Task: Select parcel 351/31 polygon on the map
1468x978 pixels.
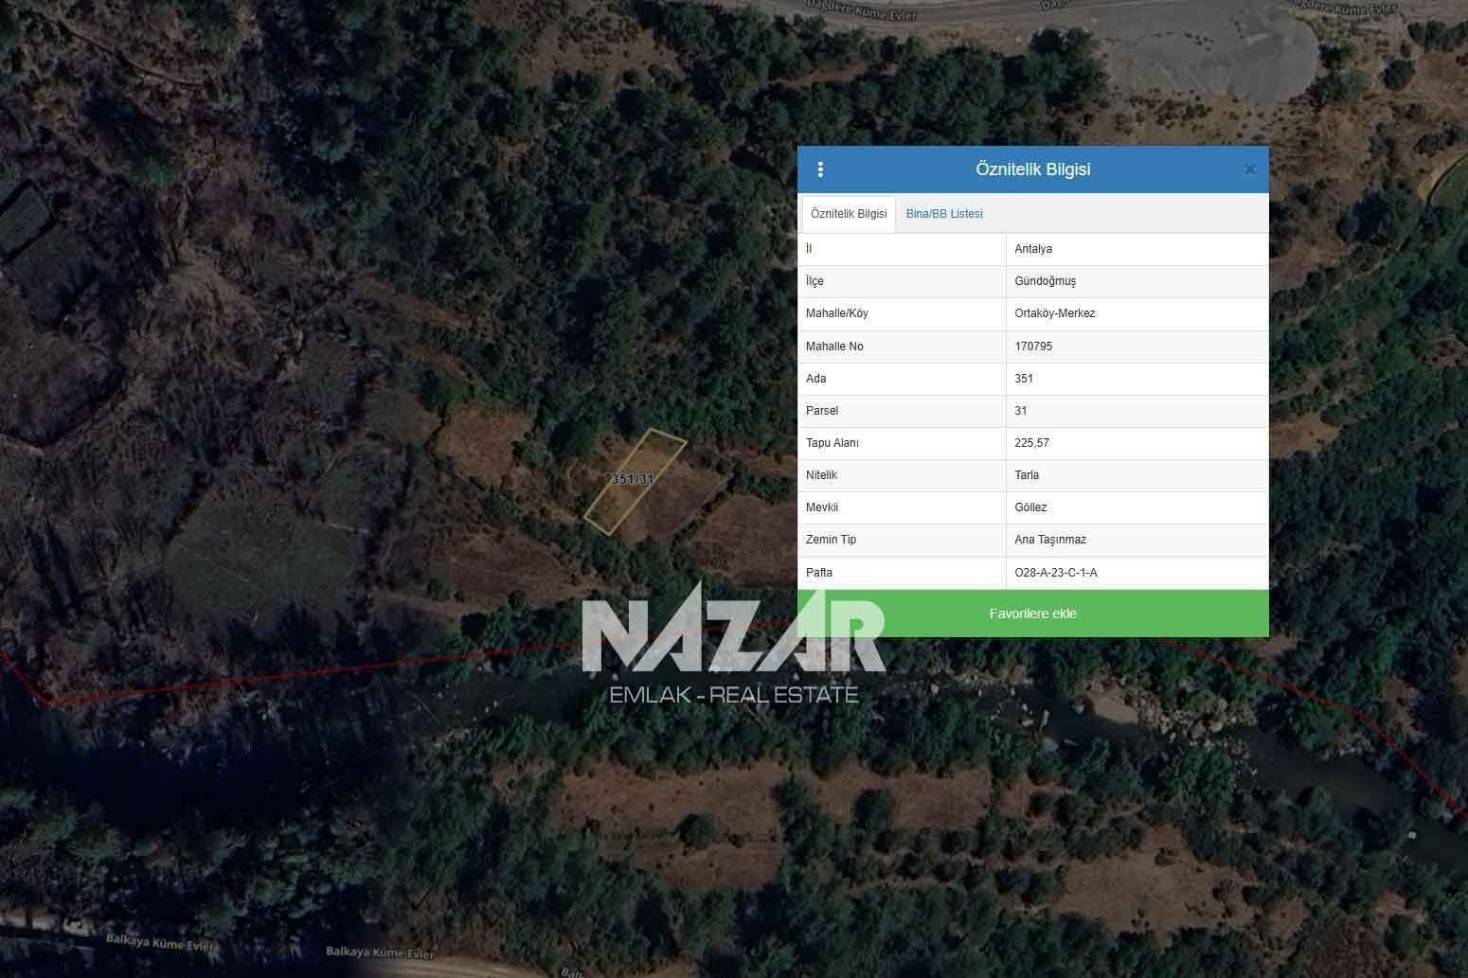Action: pyautogui.click(x=634, y=481)
